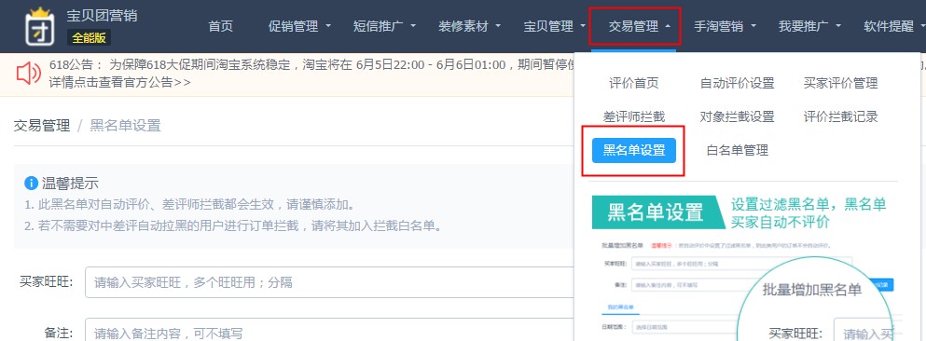Screen dimensions: 926x341
Task: Expand the 宝贝管理 dropdown menu
Action: [x=555, y=26]
